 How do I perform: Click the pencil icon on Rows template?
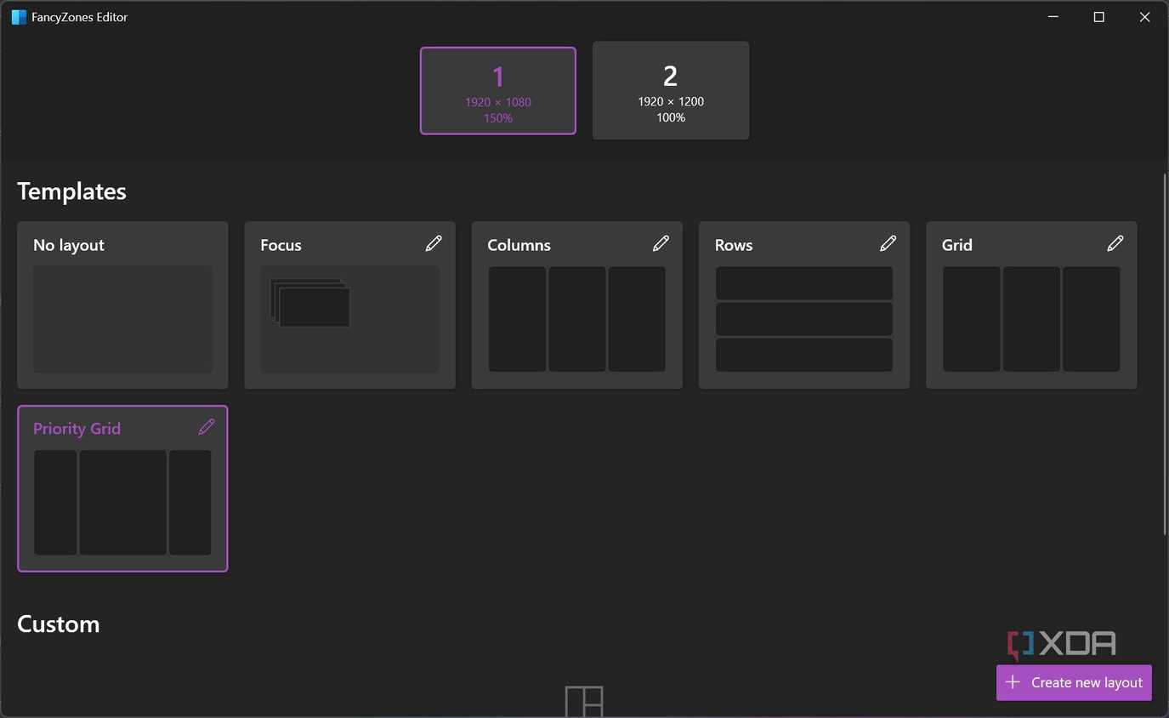888,244
